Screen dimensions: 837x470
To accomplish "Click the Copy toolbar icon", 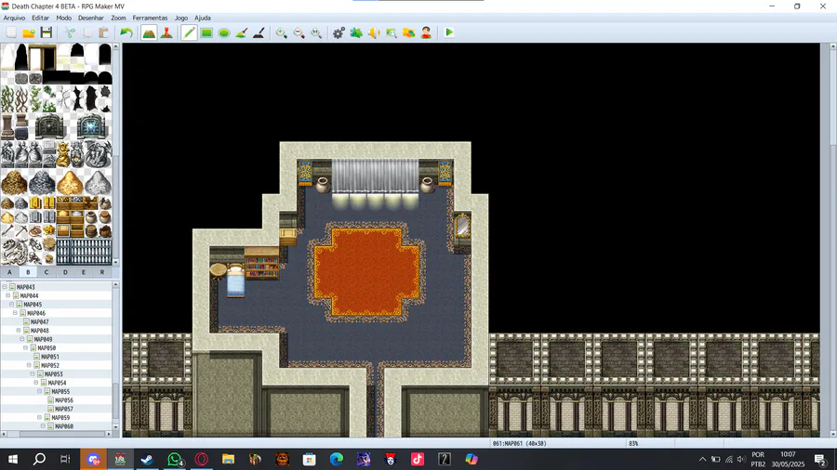I will [x=87, y=33].
